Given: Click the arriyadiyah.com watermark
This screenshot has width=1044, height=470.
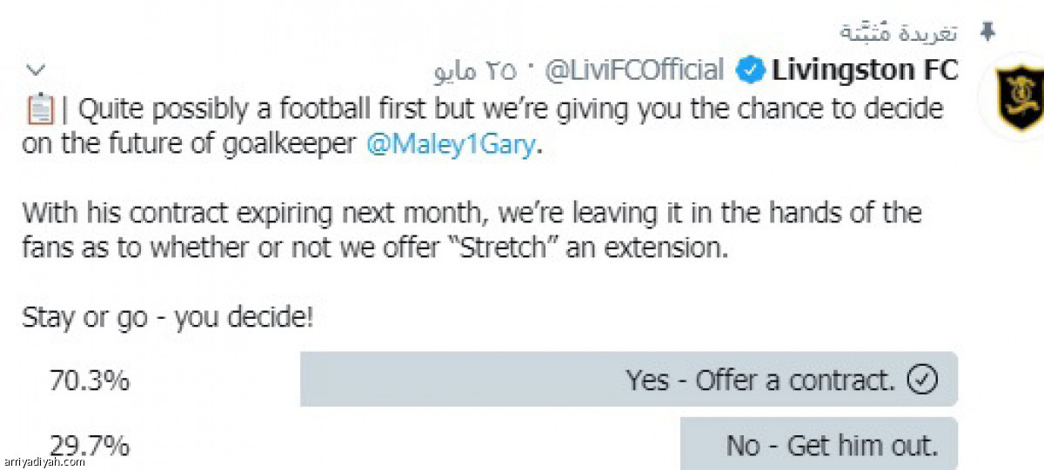Looking at the screenshot, I should (x=43, y=461).
